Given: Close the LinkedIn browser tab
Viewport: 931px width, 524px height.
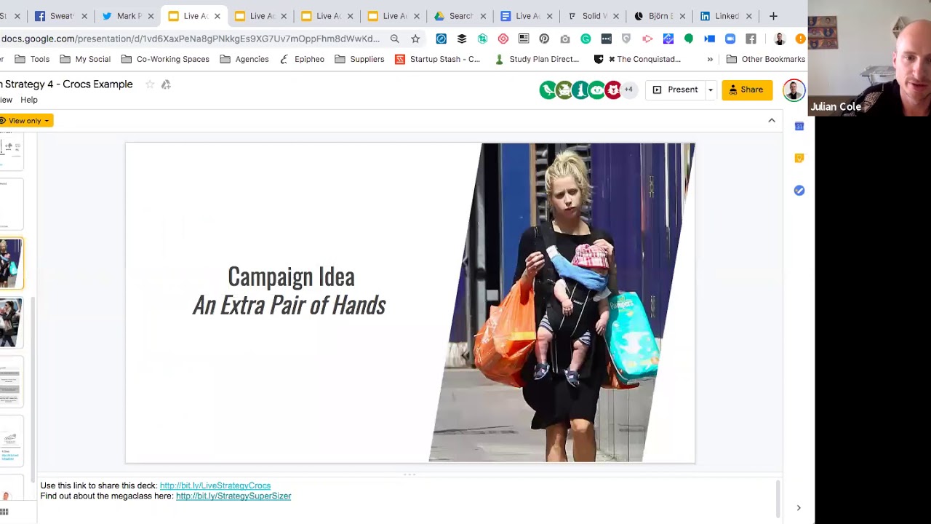Looking at the screenshot, I should point(748,16).
